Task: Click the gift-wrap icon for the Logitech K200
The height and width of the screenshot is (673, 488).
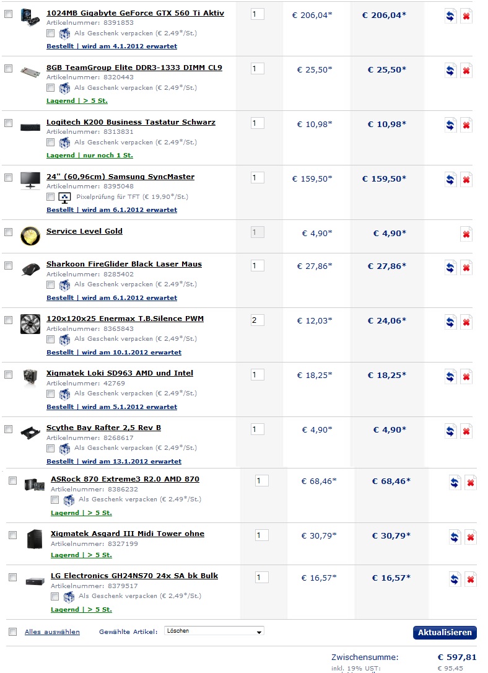Action: coord(65,143)
